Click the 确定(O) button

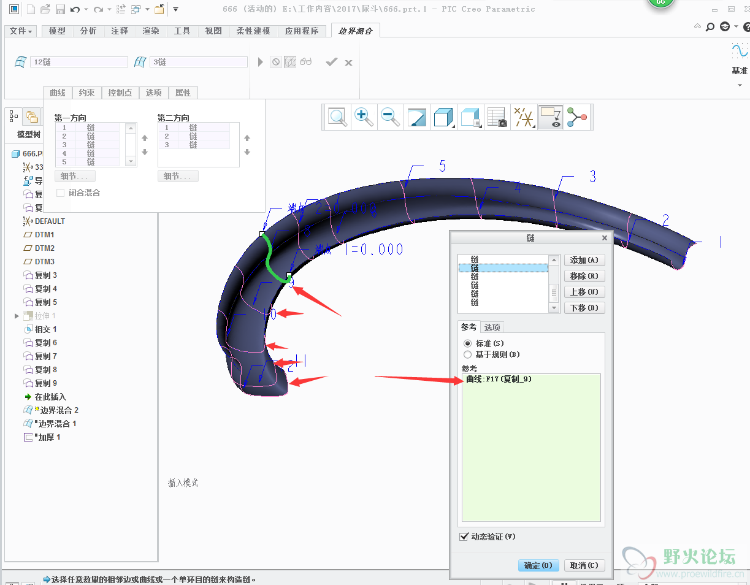[x=538, y=565]
